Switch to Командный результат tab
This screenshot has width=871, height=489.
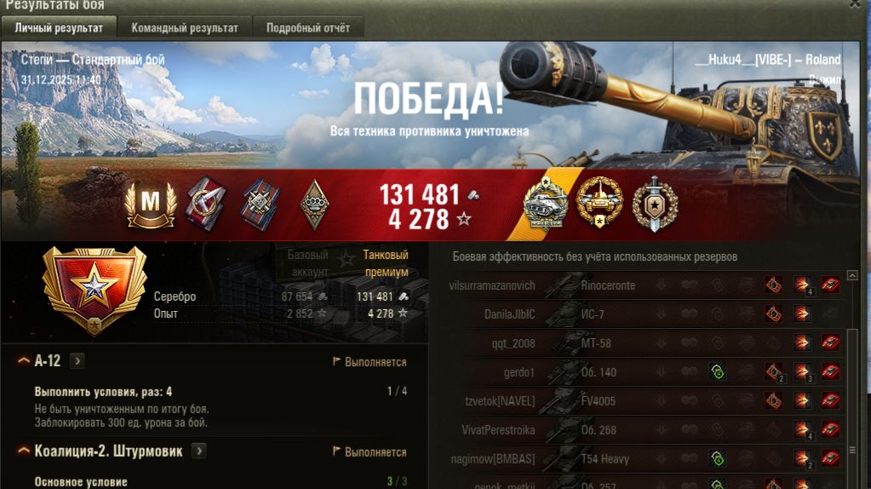(x=185, y=28)
